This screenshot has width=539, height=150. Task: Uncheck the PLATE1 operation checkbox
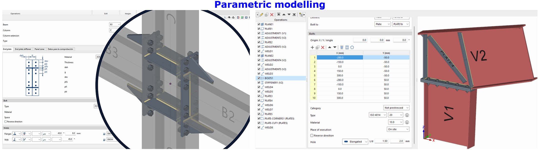point(259,29)
